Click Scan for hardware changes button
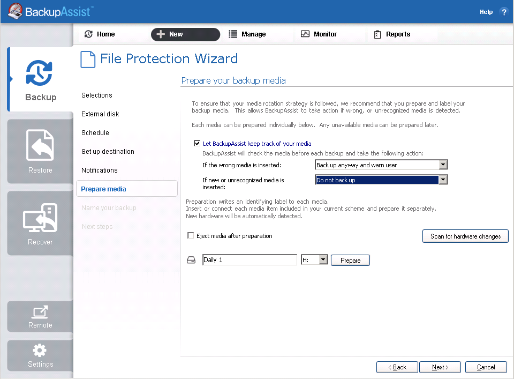Image resolution: width=514 pixels, height=379 pixels. point(465,236)
